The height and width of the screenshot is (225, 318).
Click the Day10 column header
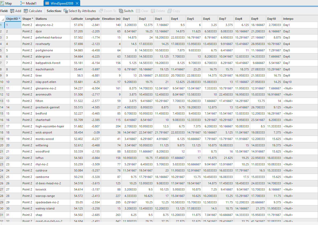pyautogui.click(x=274, y=19)
